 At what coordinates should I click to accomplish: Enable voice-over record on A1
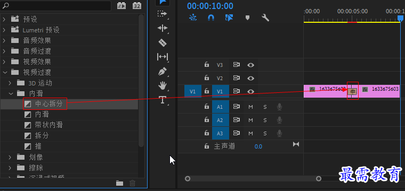pos(279,107)
